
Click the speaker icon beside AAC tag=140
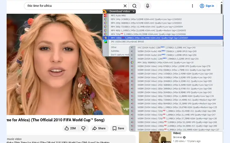pyautogui.click(x=132, y=47)
